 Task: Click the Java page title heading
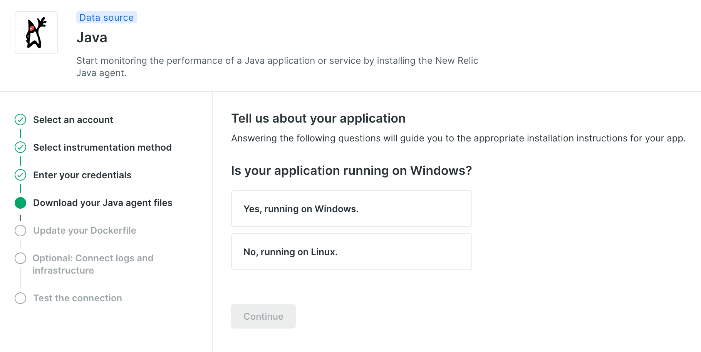click(92, 38)
